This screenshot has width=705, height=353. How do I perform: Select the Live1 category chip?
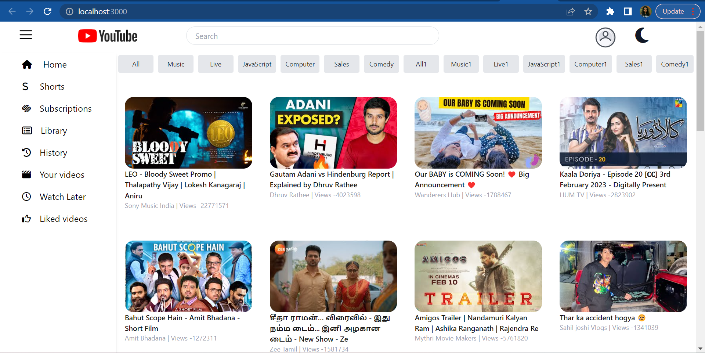501,64
